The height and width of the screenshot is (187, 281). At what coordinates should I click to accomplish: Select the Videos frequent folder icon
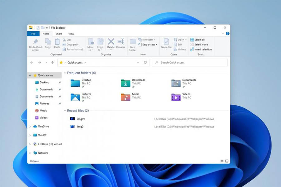pyautogui.click(x=176, y=97)
